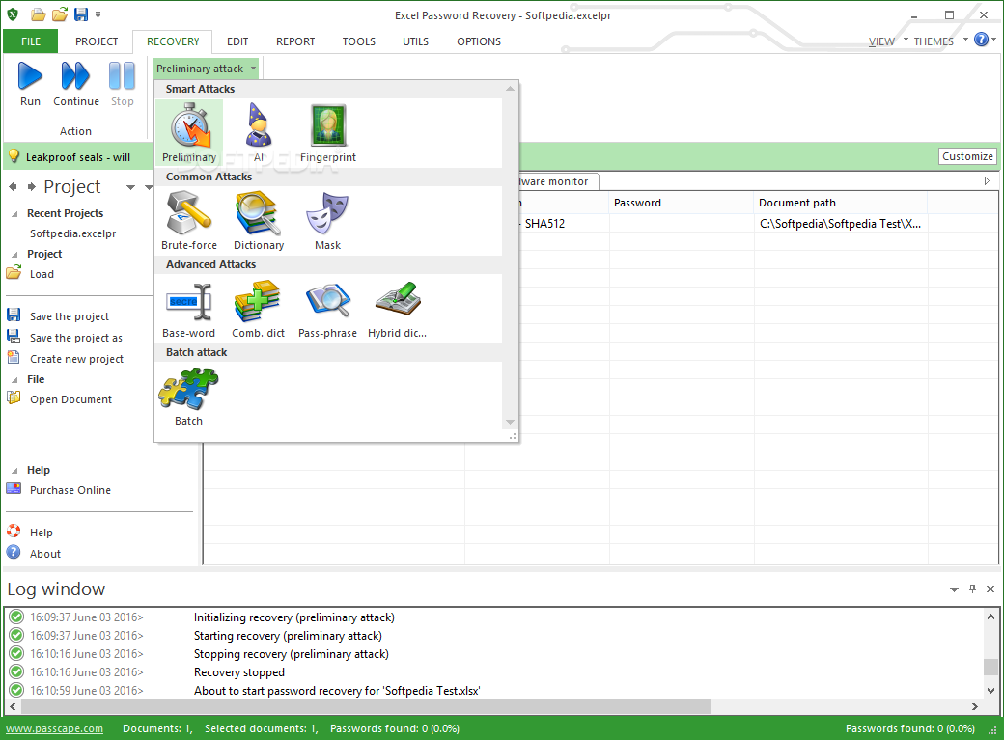Open the VIEW menu
This screenshot has height=740, width=1004.
pyautogui.click(x=881, y=41)
